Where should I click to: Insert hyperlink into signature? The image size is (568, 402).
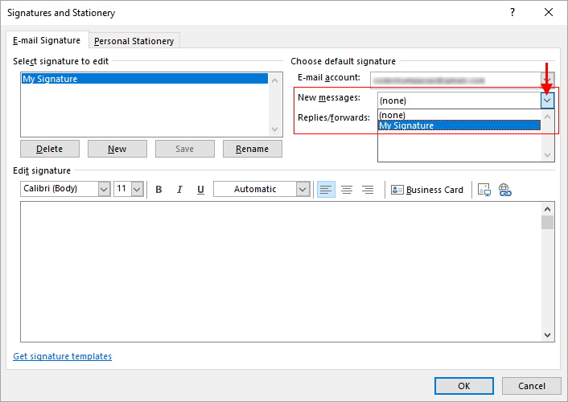pos(505,190)
